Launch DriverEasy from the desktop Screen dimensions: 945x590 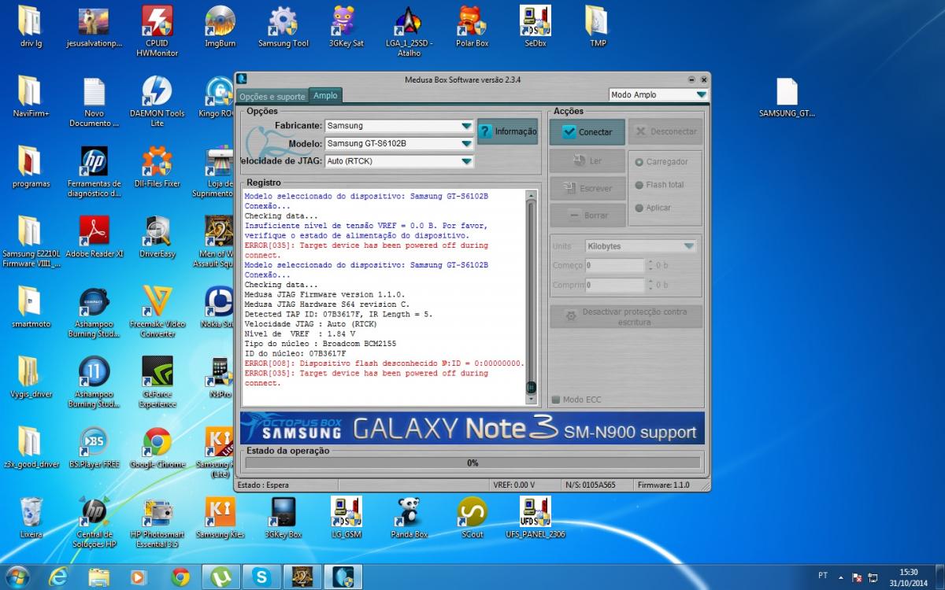pyautogui.click(x=157, y=238)
